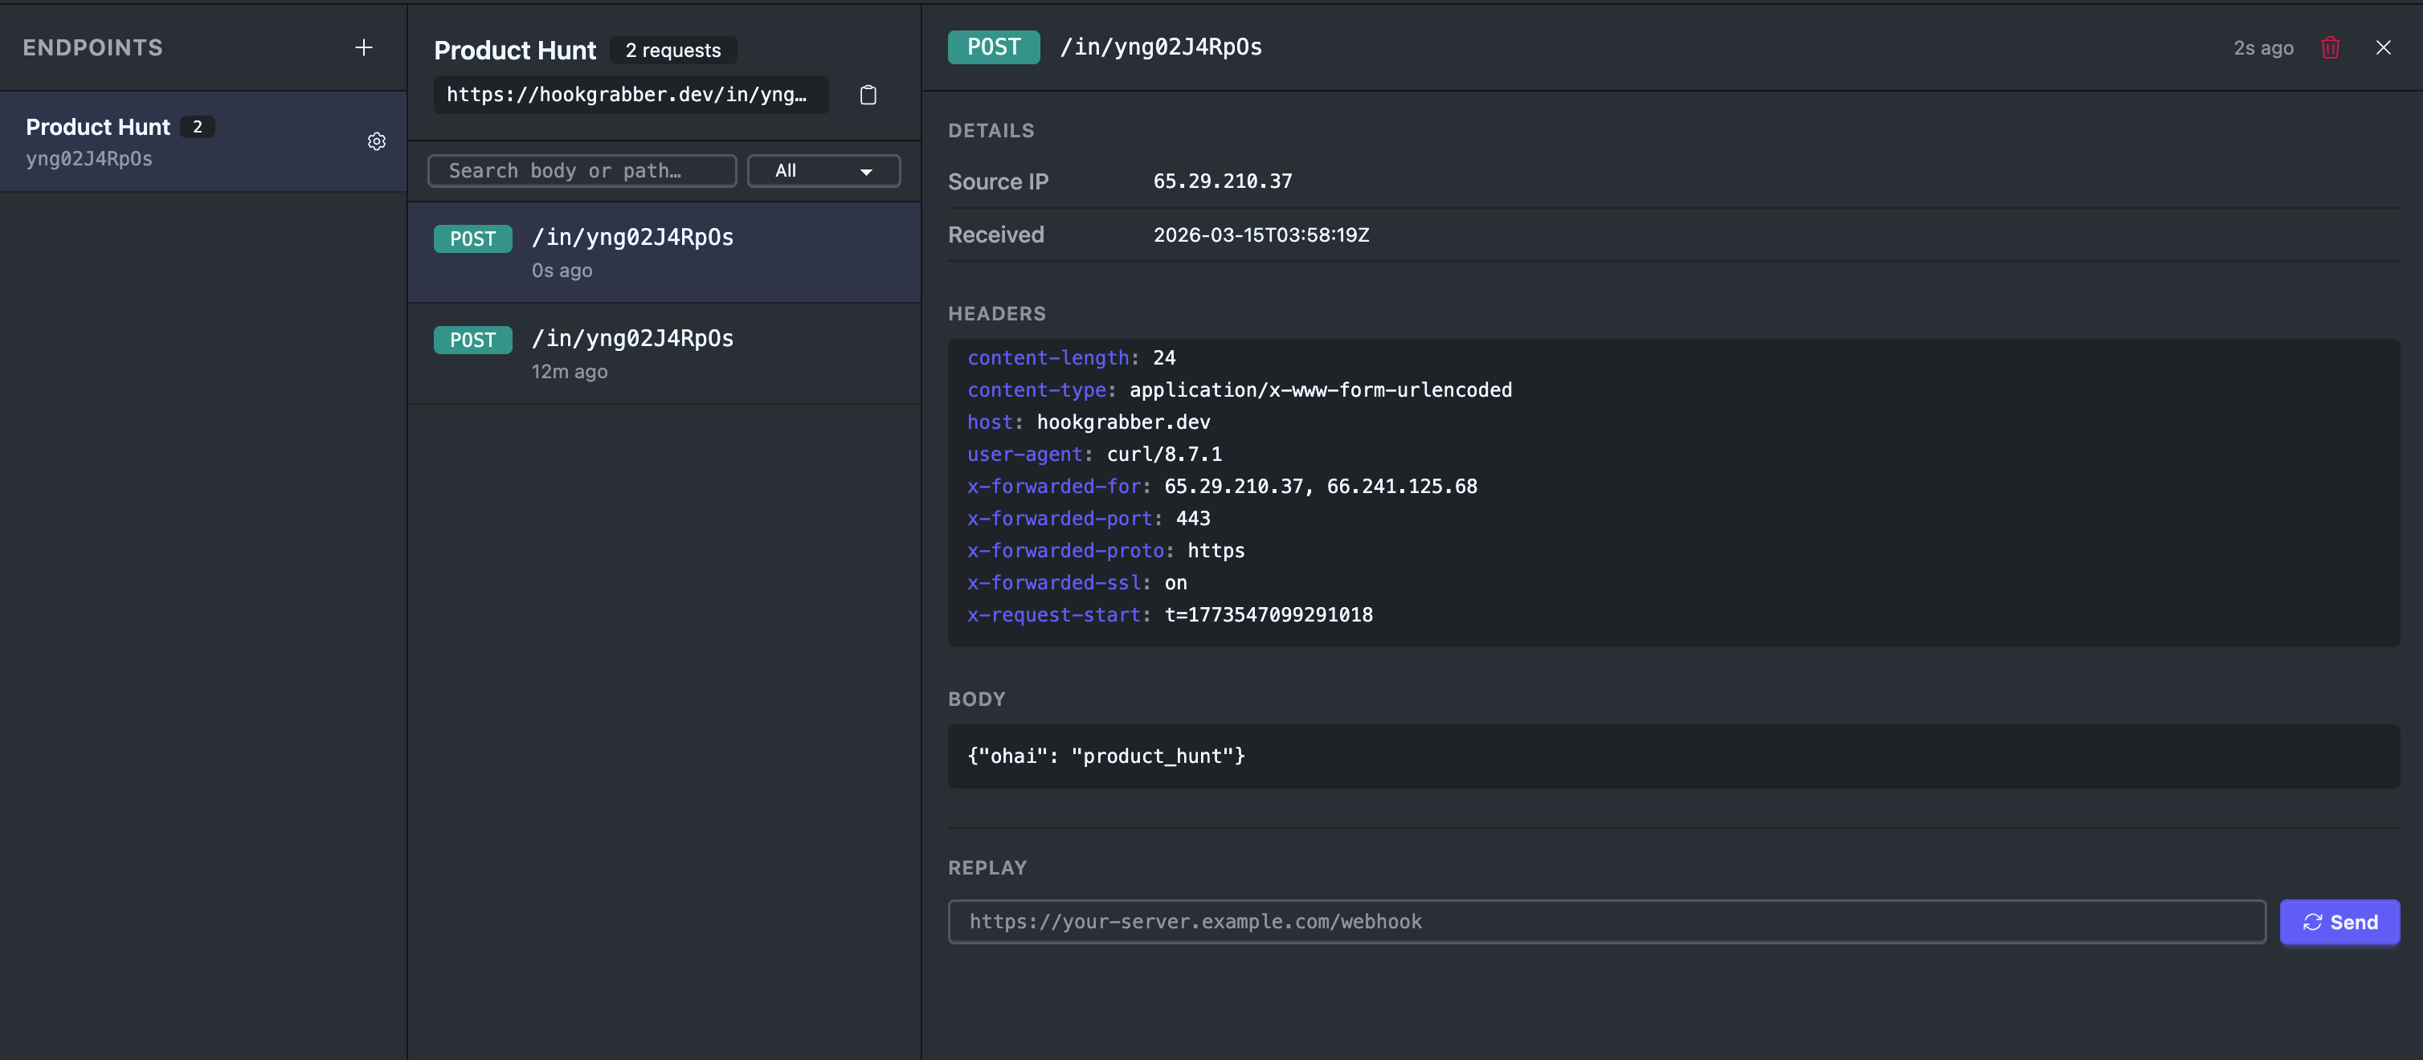Click the '2 requests' label next to Product Hunt

672,50
